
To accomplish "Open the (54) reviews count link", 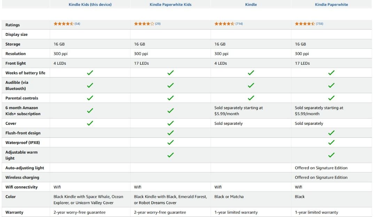I will 77,24.
